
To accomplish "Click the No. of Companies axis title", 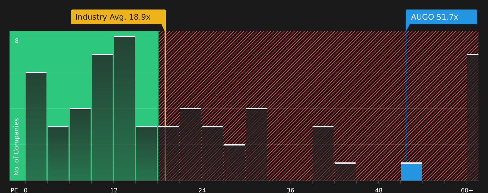I will 16,147.
